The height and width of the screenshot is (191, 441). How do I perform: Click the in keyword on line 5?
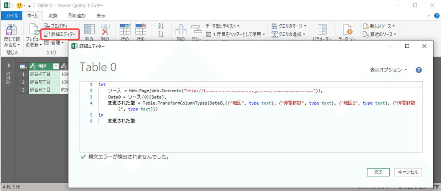tap(101, 115)
